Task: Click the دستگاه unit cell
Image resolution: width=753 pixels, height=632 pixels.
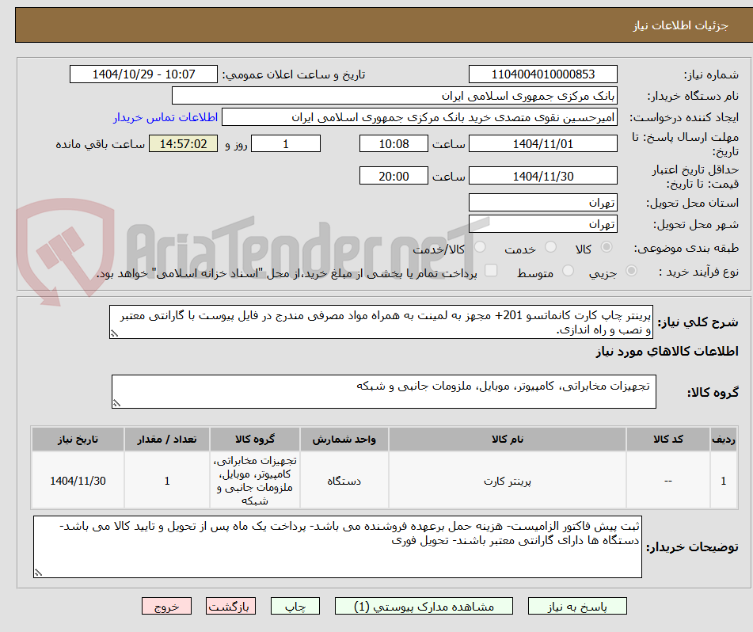Action: coord(344,481)
